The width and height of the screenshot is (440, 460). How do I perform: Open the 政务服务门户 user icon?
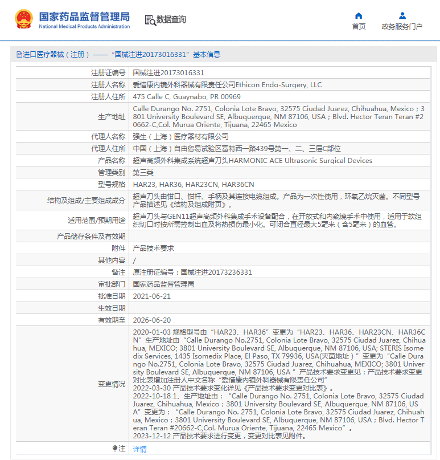(x=402, y=15)
